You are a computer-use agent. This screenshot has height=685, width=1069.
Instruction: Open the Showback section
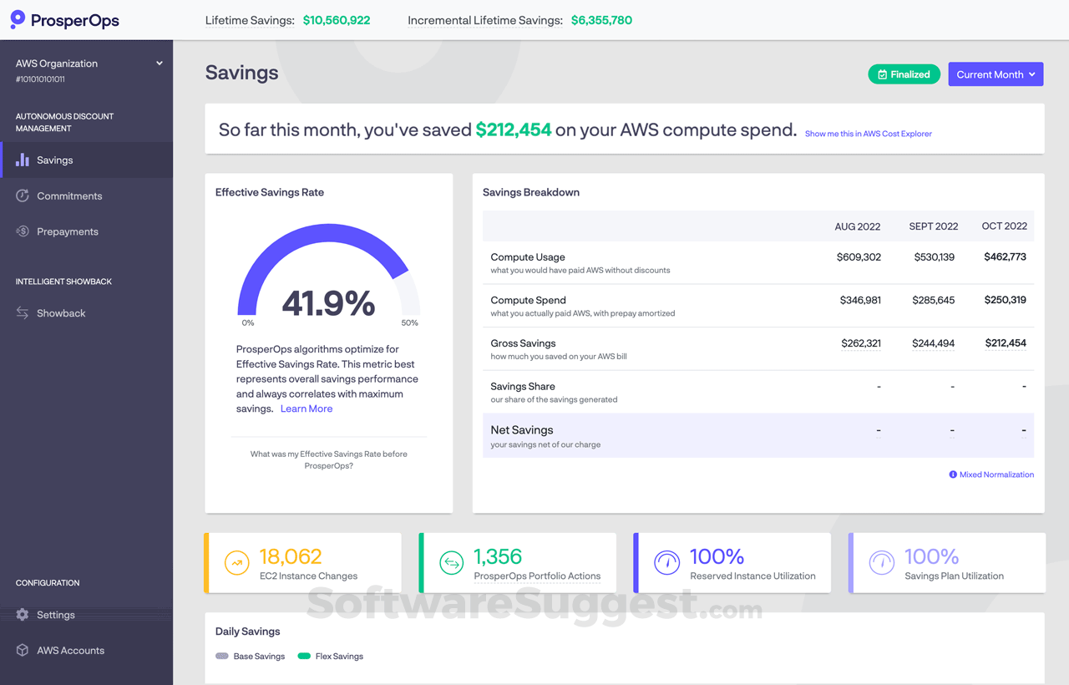tap(62, 312)
